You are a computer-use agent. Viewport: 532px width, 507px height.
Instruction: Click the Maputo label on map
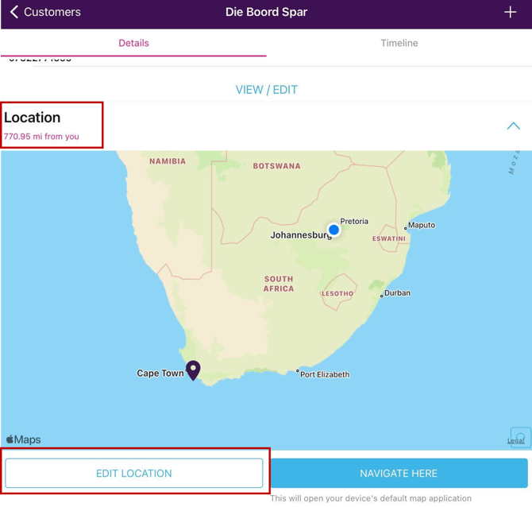(x=421, y=225)
